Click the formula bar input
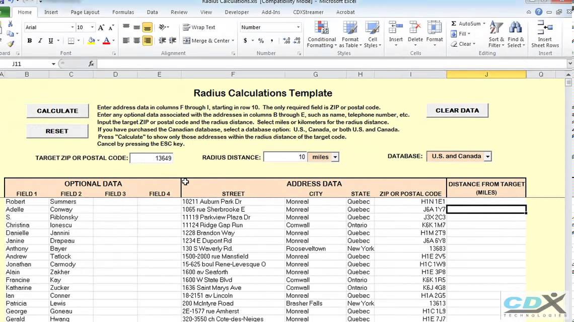 [x=331, y=64]
